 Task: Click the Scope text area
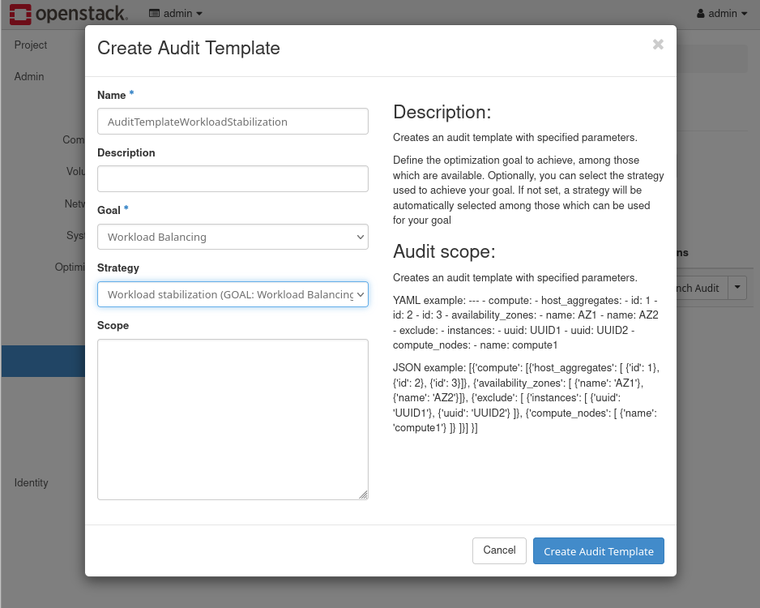(x=233, y=419)
